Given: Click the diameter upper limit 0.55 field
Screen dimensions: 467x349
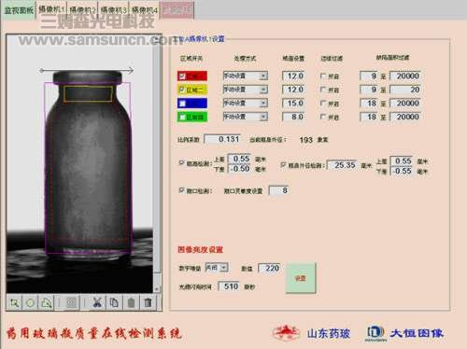Looking at the screenshot, I should tap(402, 161).
